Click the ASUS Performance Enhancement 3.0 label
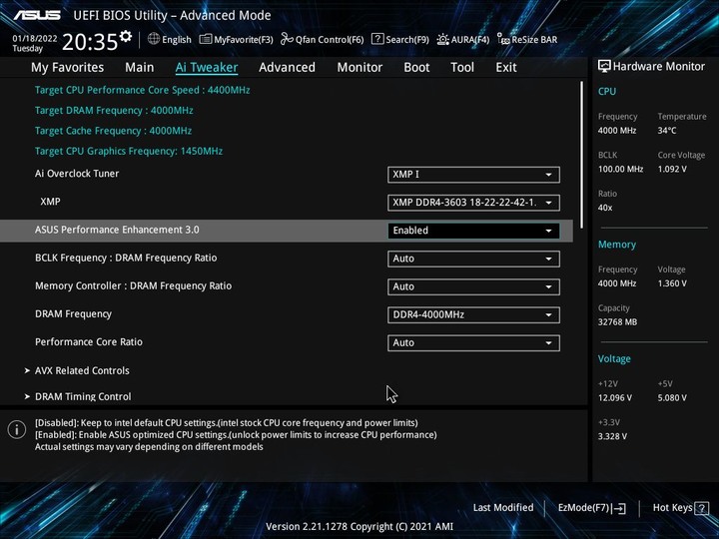Screen dimensions: 719x539 117,230
